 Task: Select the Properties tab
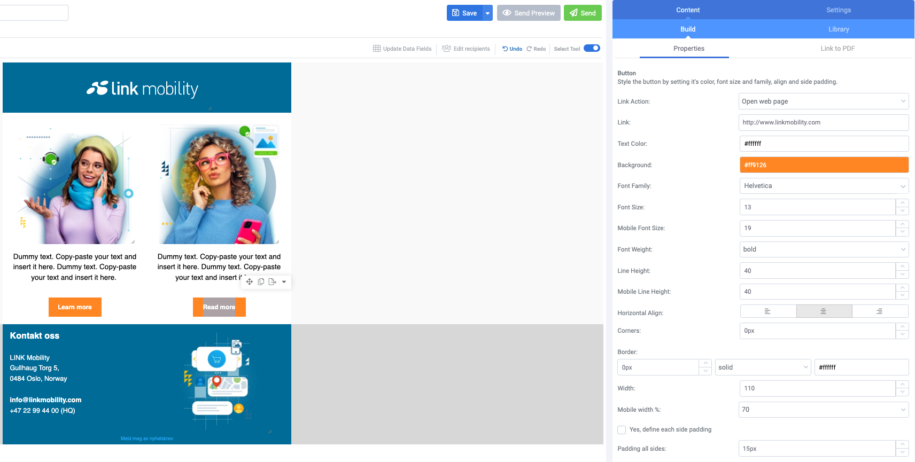pyautogui.click(x=688, y=49)
